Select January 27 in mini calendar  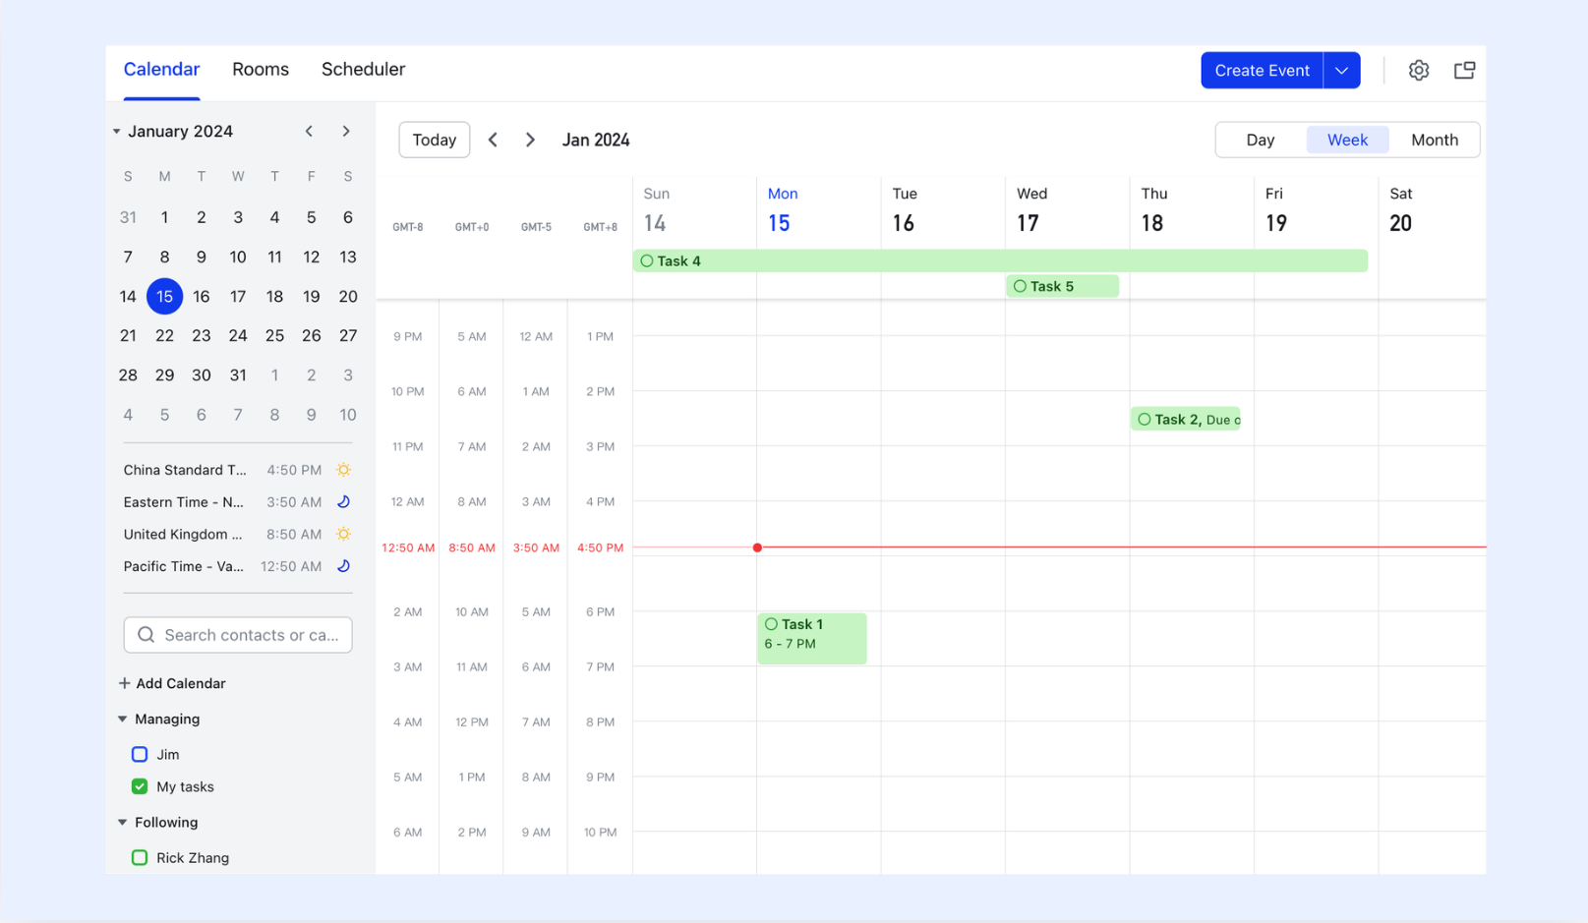click(348, 336)
